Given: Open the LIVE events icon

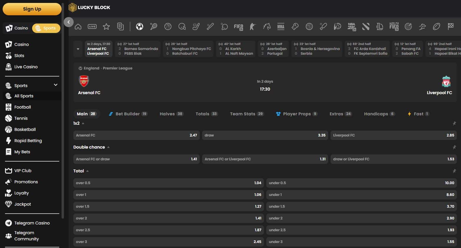Looking at the screenshot, I should [92, 27].
